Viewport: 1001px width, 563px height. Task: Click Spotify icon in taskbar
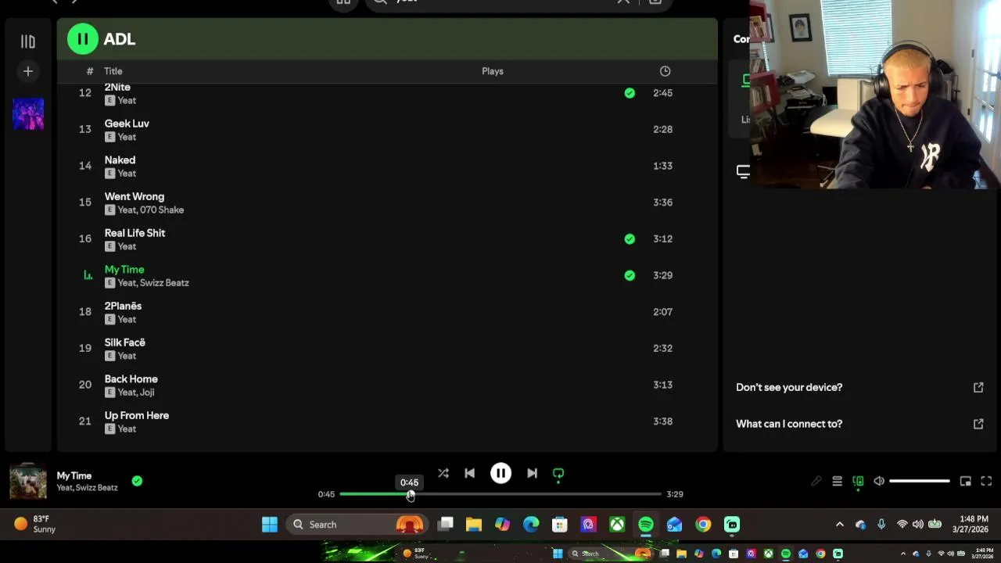[646, 525]
